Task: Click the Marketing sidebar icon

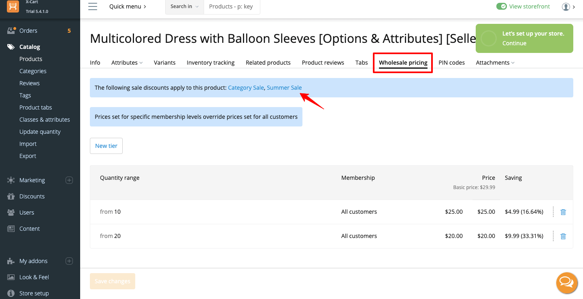Action: coord(11,180)
